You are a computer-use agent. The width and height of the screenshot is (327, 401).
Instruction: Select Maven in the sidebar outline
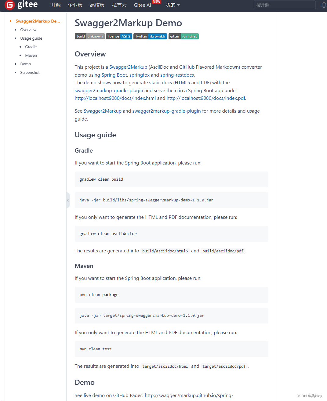[x=31, y=55]
